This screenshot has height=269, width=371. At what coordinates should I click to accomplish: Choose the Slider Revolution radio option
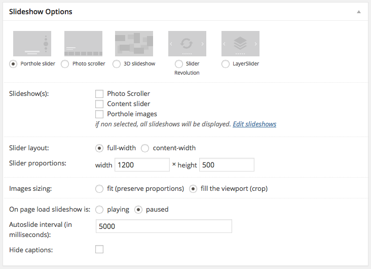coord(178,64)
